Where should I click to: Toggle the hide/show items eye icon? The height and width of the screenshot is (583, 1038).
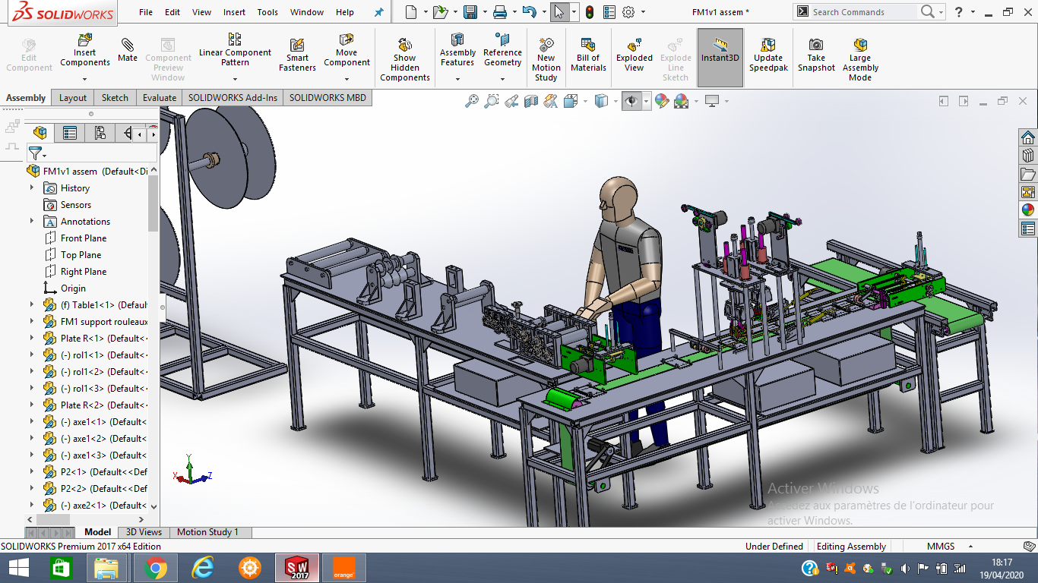pyautogui.click(x=631, y=101)
